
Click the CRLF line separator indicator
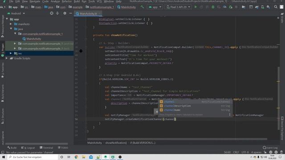[x=236, y=152]
